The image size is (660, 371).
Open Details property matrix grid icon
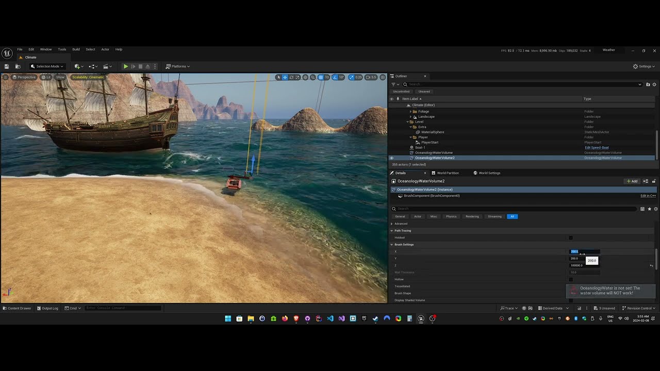coord(642,209)
